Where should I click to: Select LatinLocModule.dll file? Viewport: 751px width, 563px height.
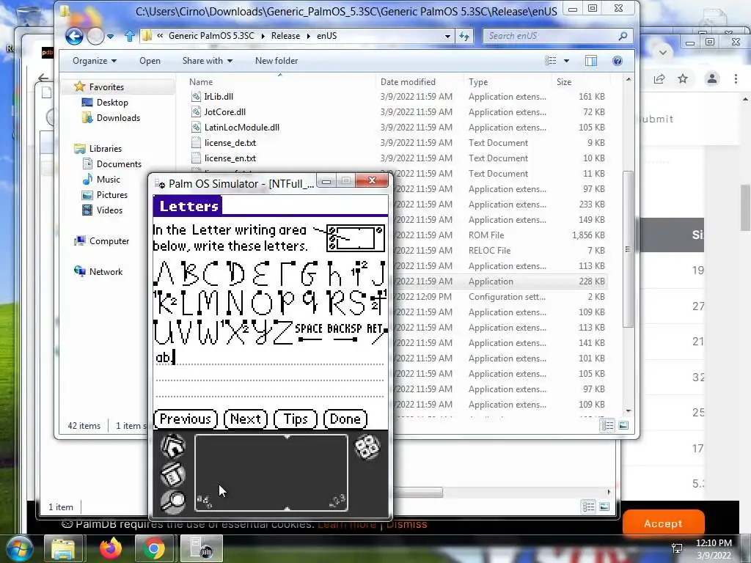point(242,128)
